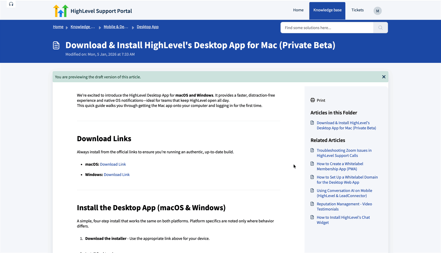This screenshot has height=253, width=441.
Task: Click the Modified on date text
Action: tap(100, 54)
